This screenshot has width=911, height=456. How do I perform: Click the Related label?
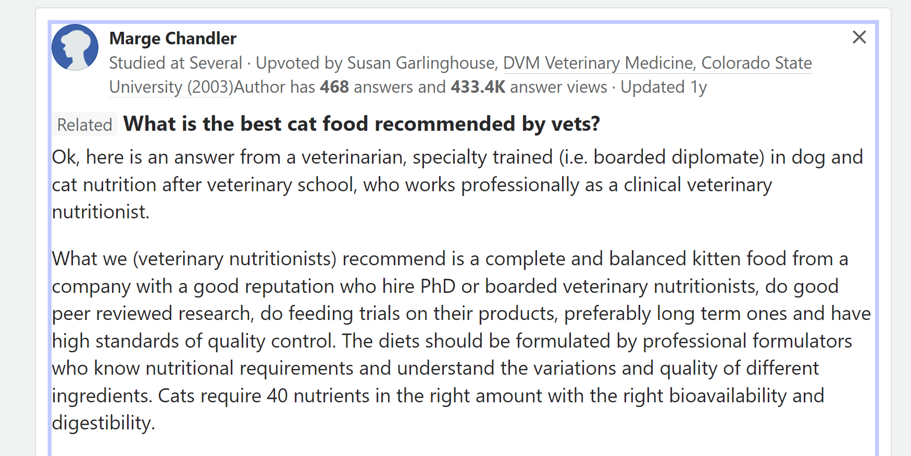click(84, 125)
